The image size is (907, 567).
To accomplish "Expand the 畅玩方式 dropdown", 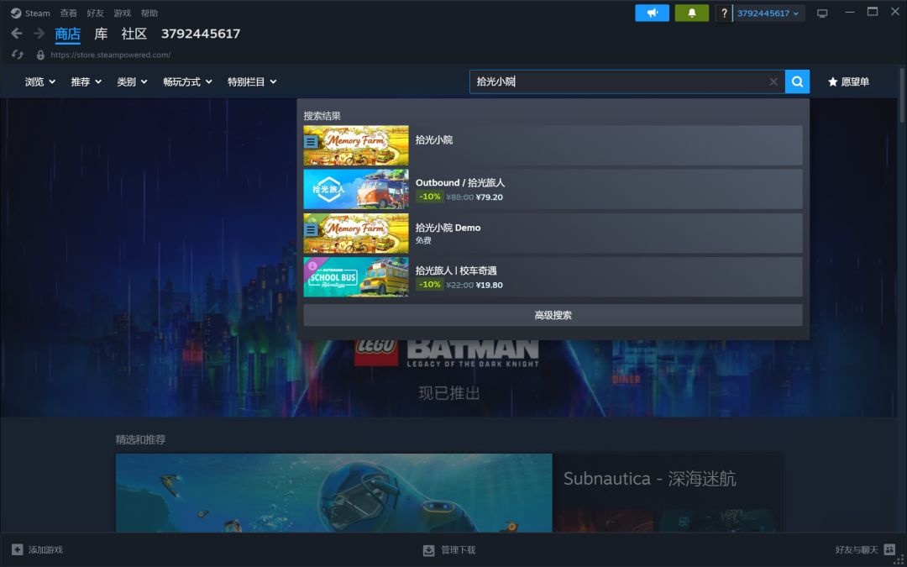I will [x=187, y=81].
